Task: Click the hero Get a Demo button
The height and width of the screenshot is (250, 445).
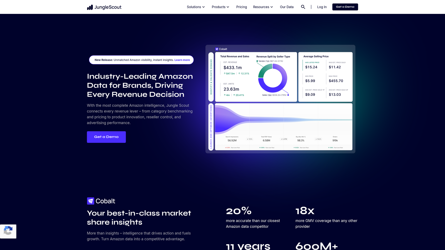Action: [106, 137]
